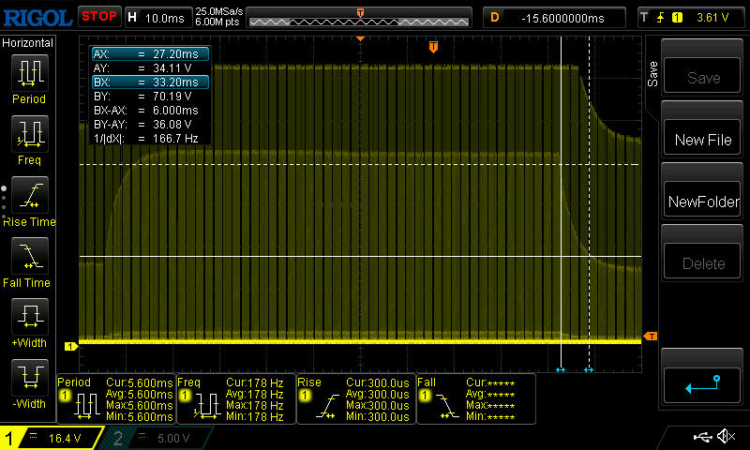The height and width of the screenshot is (450, 750).
Task: Open the Horizontal menu header
Action: 28,43
